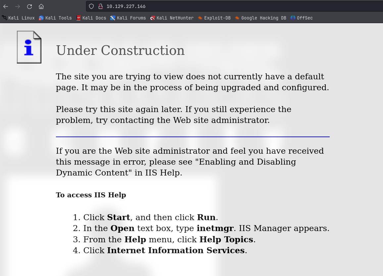
Task: Go to the browser Home page
Action: [41, 7]
